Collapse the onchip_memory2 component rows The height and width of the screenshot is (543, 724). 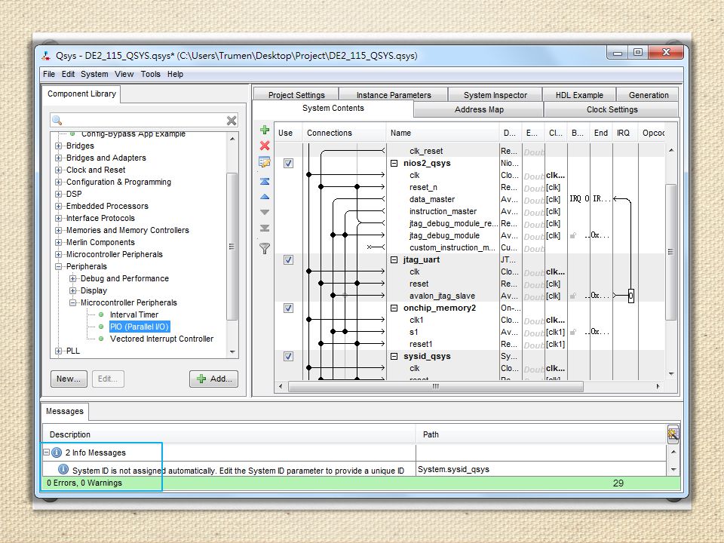[x=394, y=308]
